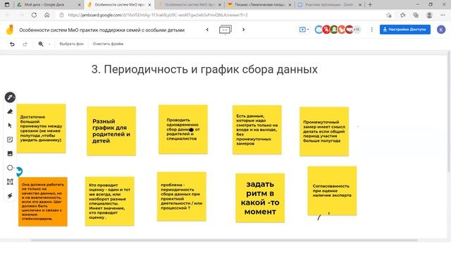Open the K account avatar

pyautogui.click(x=441, y=30)
